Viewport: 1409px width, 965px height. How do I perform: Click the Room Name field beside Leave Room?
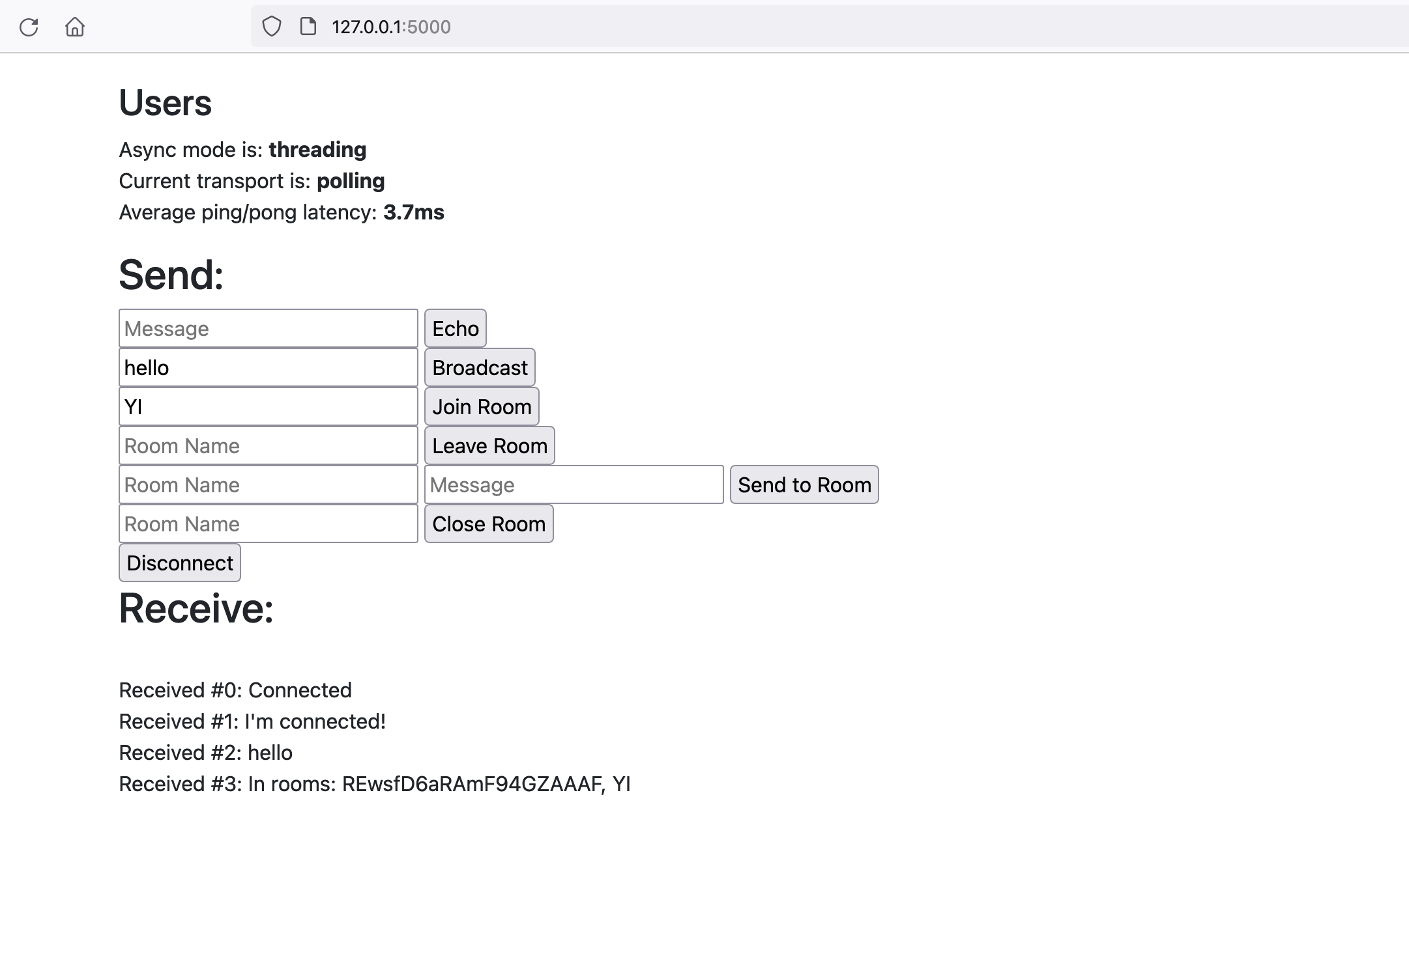pos(268,445)
